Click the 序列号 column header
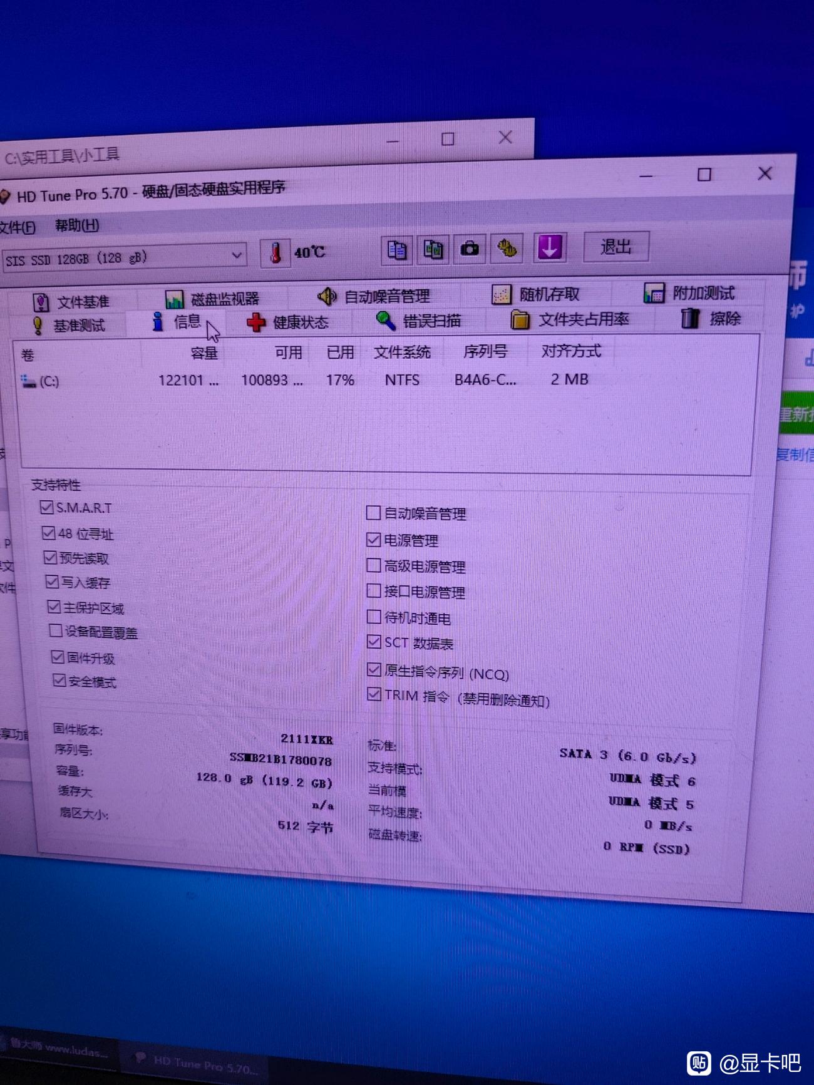The height and width of the screenshot is (1085, 814). [x=485, y=351]
